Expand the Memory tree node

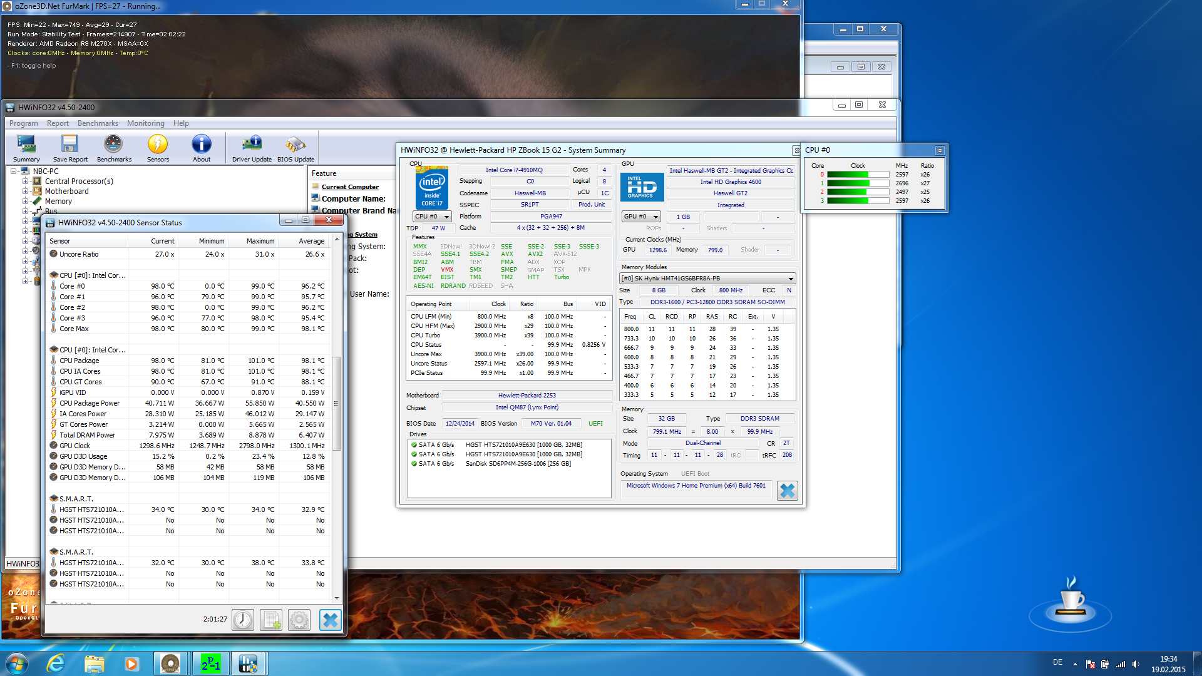click(26, 202)
